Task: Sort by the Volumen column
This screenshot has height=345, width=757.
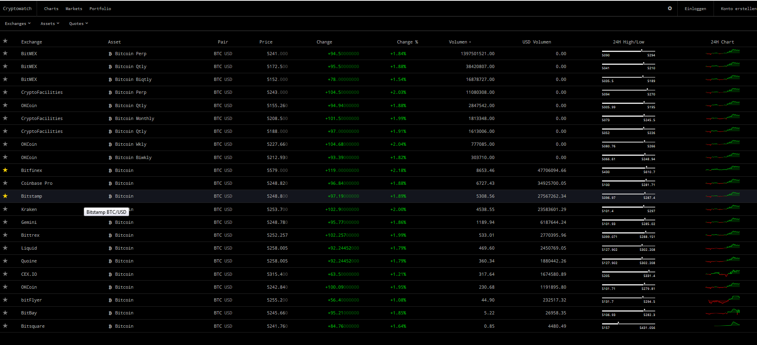Action: point(460,42)
